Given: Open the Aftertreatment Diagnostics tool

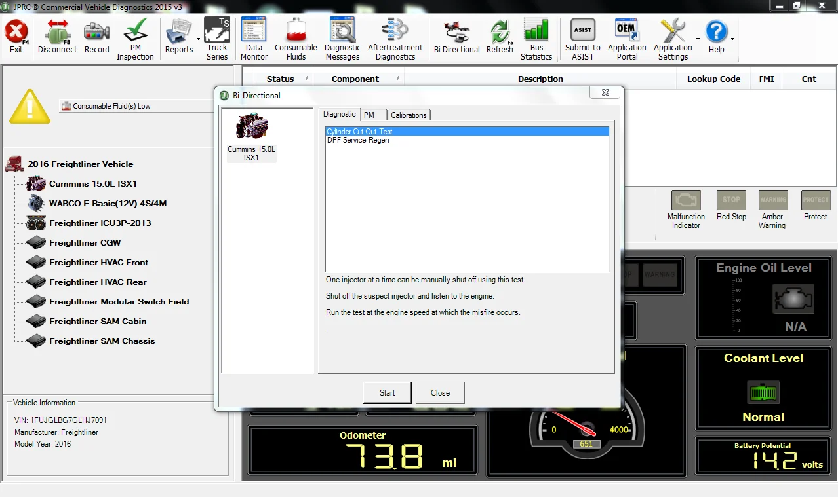Looking at the screenshot, I should click(x=395, y=39).
